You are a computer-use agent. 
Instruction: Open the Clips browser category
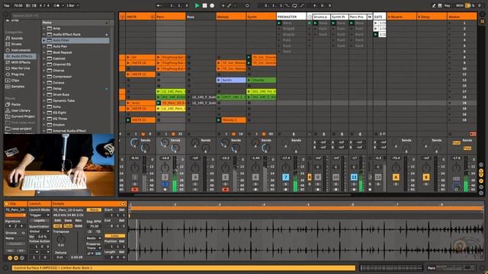click(x=15, y=80)
